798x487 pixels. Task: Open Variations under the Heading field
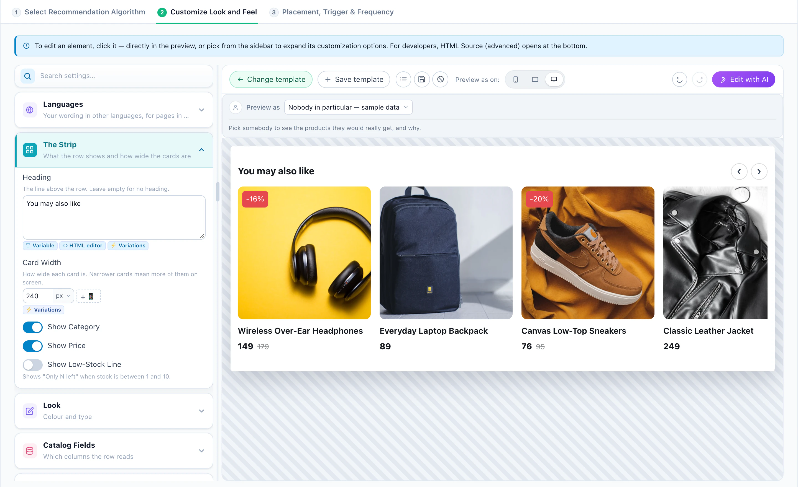(128, 246)
